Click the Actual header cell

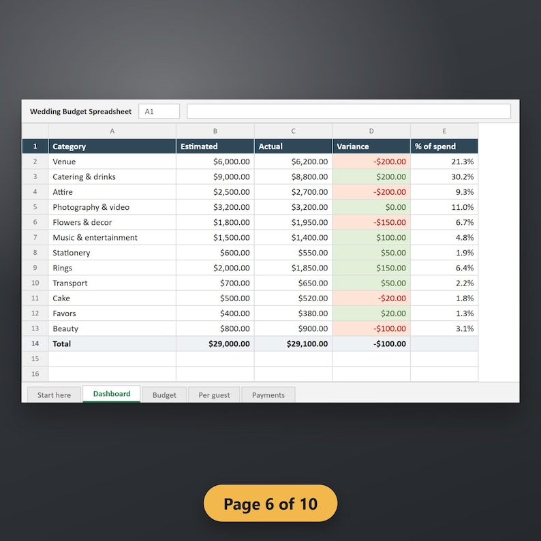293,146
